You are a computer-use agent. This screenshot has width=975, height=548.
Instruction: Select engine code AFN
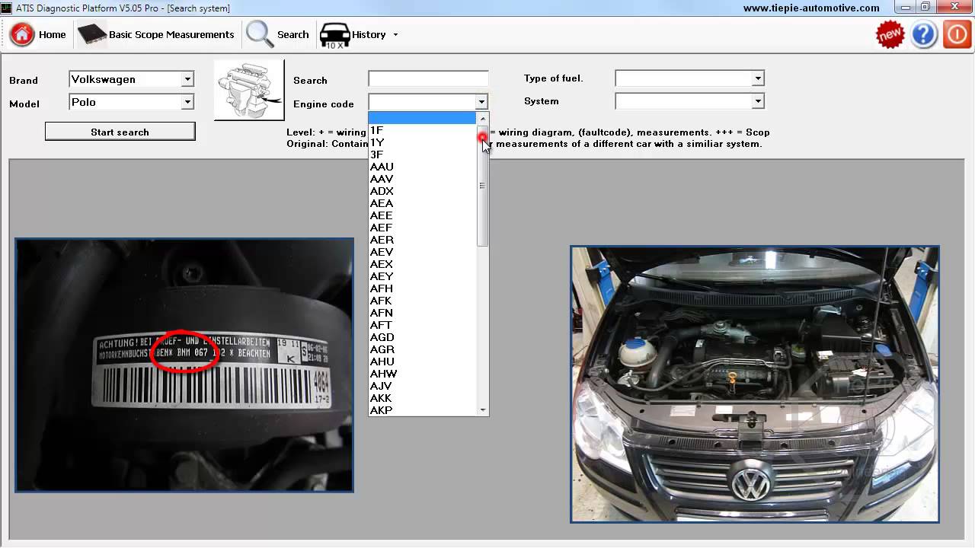tap(423, 313)
